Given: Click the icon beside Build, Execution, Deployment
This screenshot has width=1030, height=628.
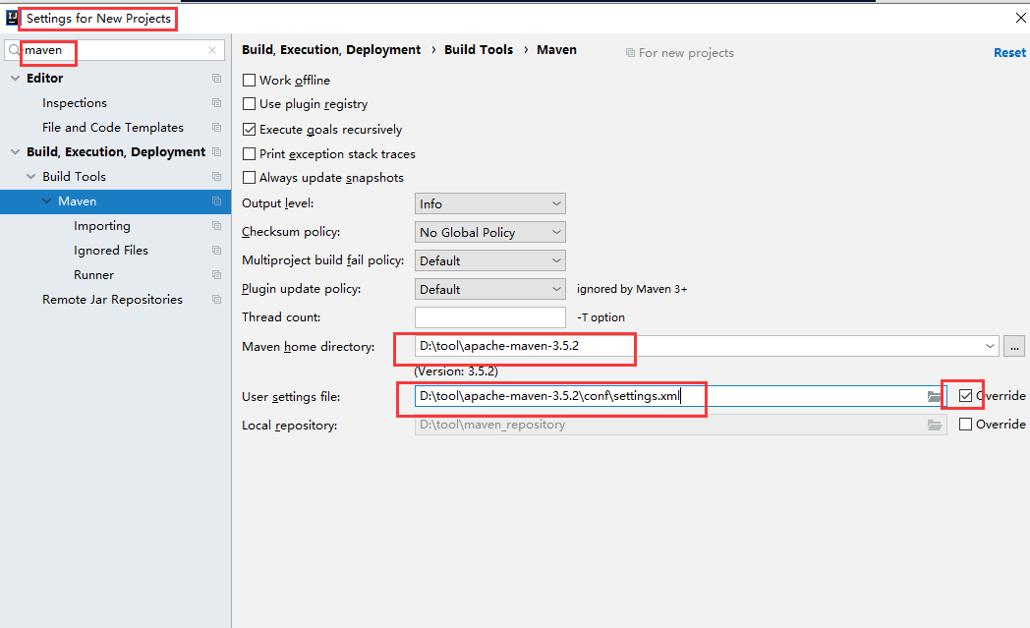Looking at the screenshot, I should click(x=217, y=151).
